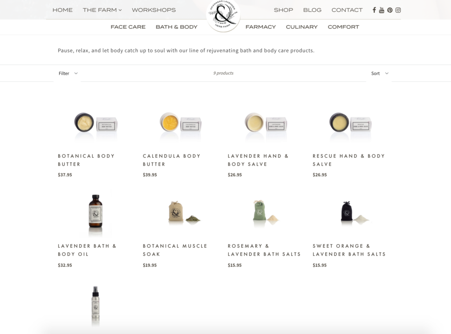
Task: Open the Workshops page
Action: [x=154, y=10]
